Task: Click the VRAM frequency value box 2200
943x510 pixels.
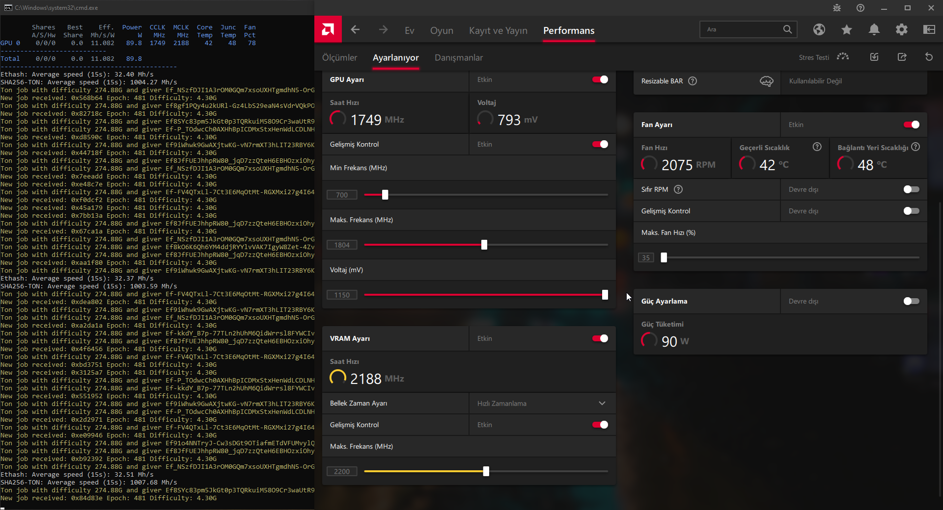Action: pos(342,471)
